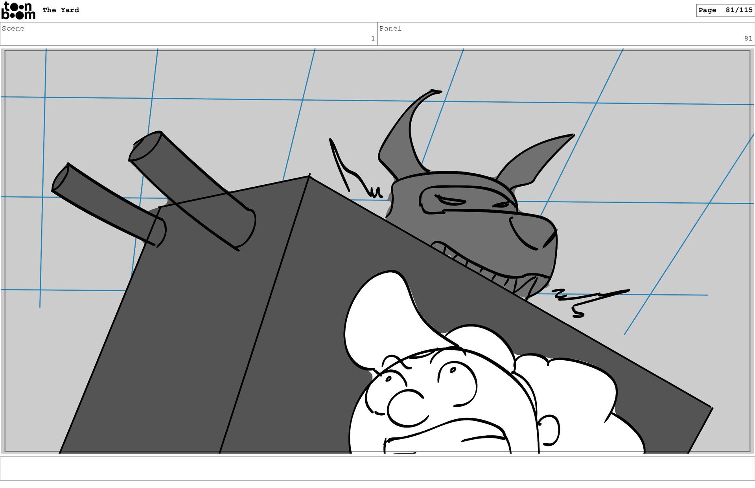This screenshot has height=488, width=755.
Task: Click the Panel header label
Action: coord(390,28)
